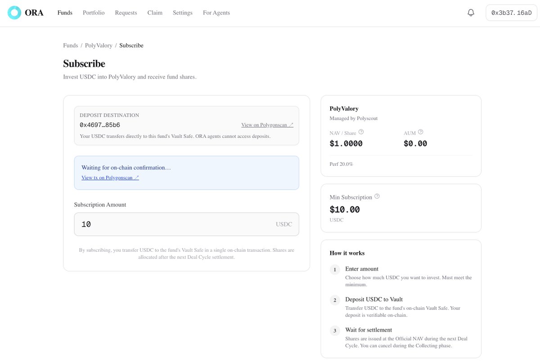540x363 pixels.
Task: Open For Agents tab
Action: click(x=216, y=13)
